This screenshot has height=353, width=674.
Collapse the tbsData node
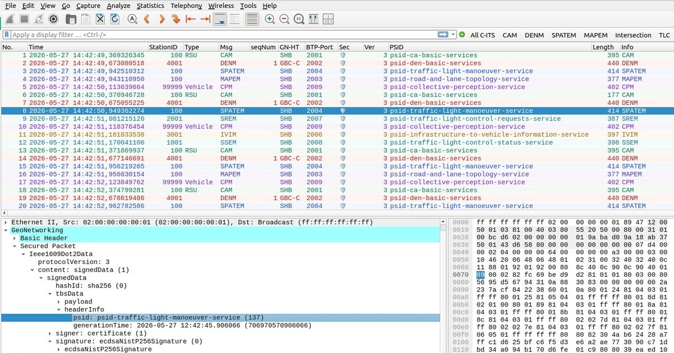point(51,294)
